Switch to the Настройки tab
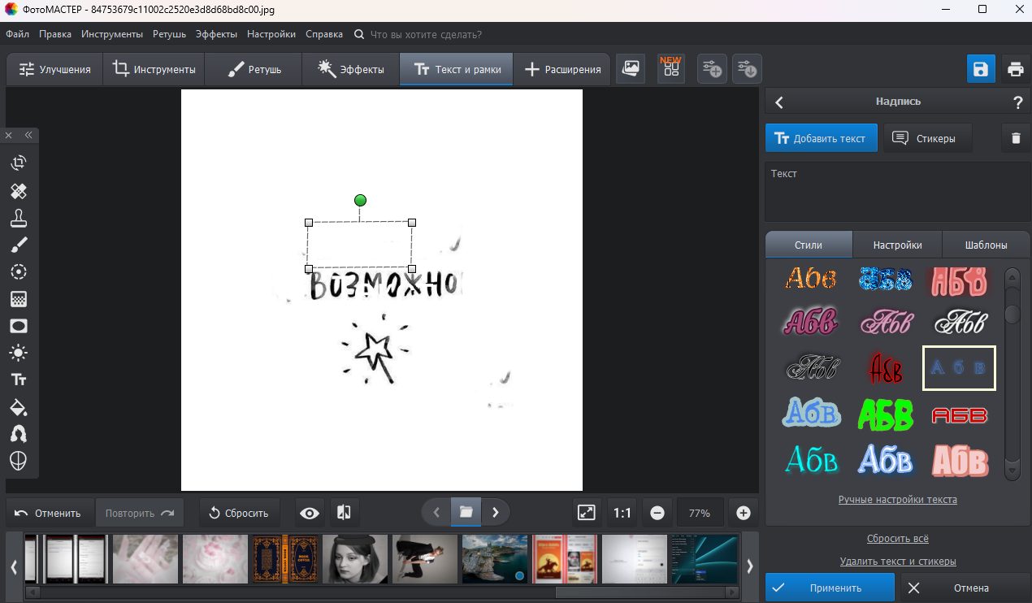Viewport: 1032px width, 603px height. (x=898, y=245)
